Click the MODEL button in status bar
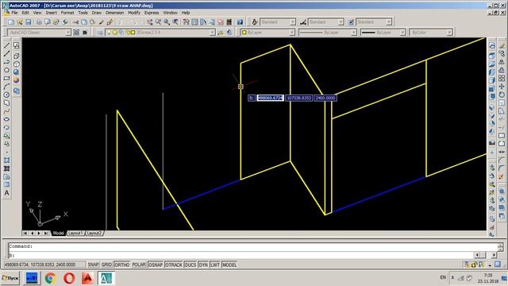 [x=229, y=265]
